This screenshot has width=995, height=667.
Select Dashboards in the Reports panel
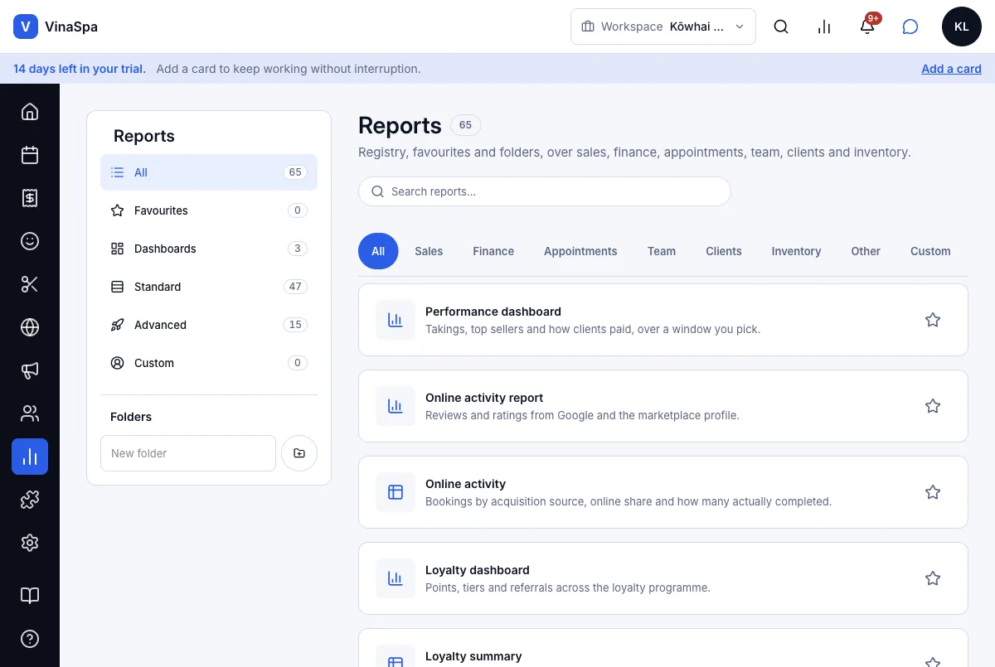pos(209,249)
